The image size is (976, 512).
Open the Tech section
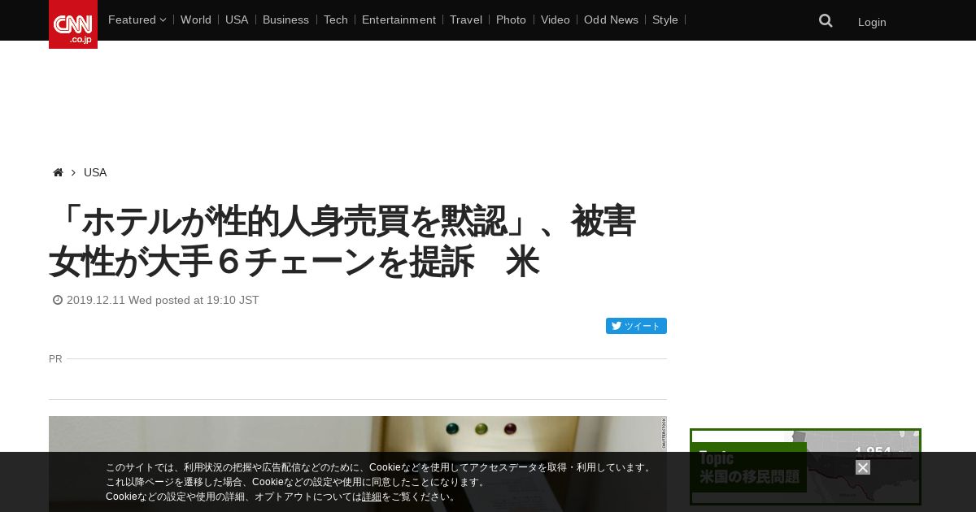(336, 20)
